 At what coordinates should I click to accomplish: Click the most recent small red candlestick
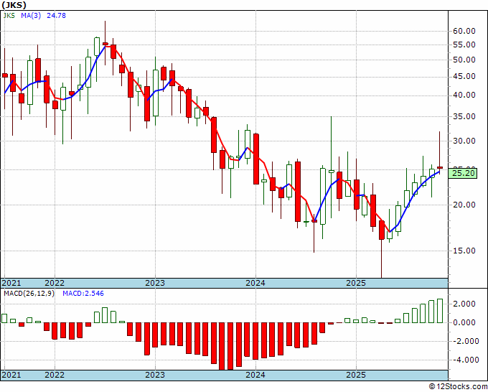440,167
